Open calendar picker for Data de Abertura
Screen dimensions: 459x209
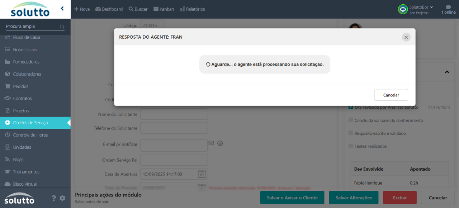click(x=202, y=174)
